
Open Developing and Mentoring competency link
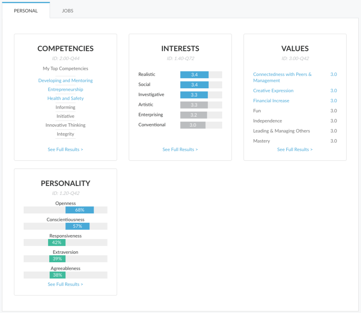[65, 80]
